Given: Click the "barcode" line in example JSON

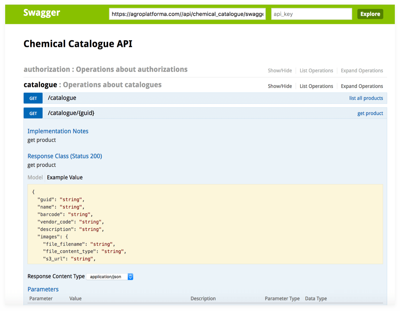Looking at the screenshot, I should click(65, 214).
